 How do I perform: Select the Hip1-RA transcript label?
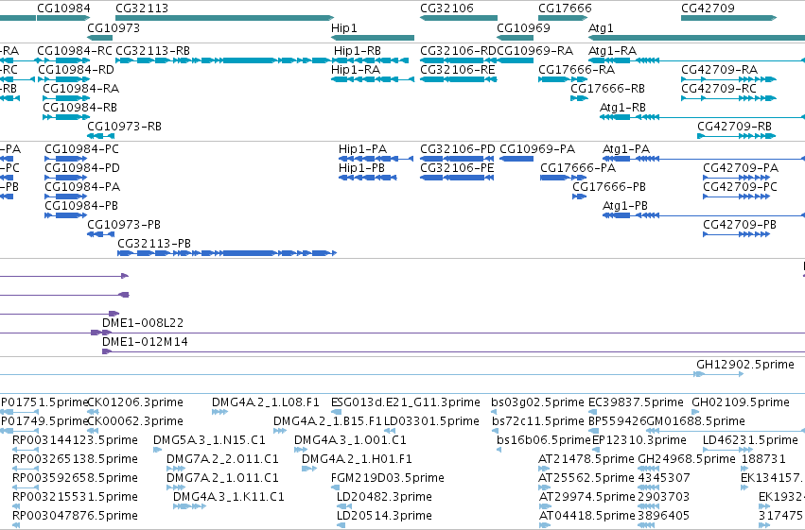356,70
